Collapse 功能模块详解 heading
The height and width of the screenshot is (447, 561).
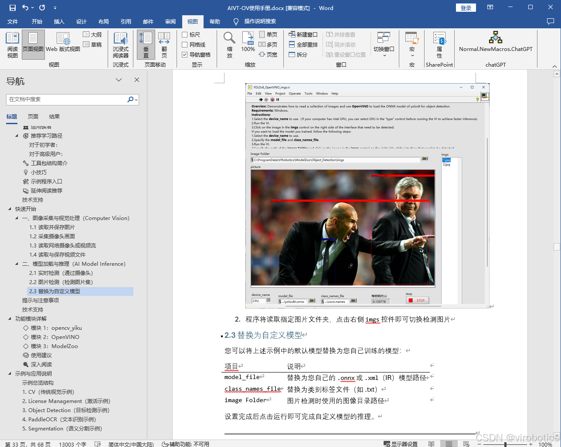pos(10,319)
